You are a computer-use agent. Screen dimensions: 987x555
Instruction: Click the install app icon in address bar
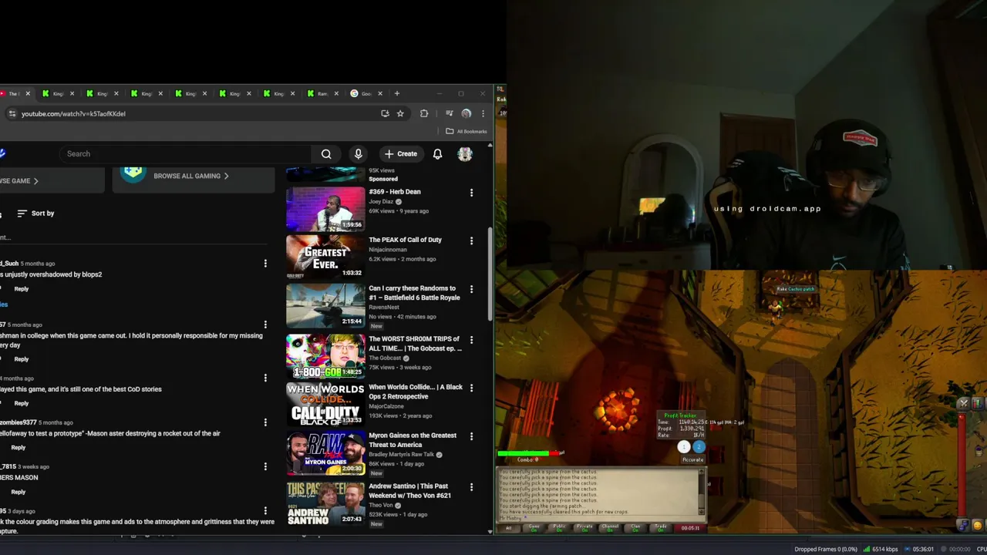tap(385, 113)
